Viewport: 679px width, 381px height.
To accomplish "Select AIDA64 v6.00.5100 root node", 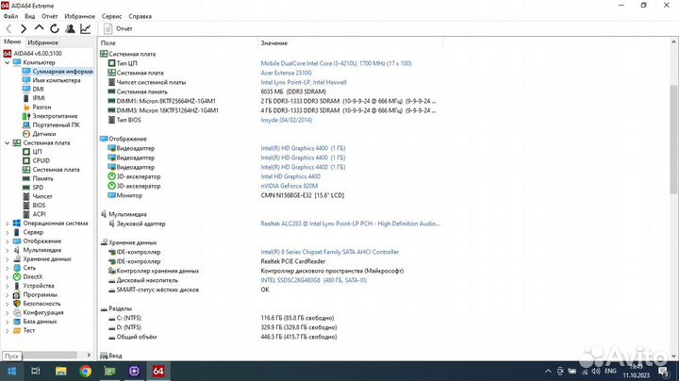I will [38, 53].
